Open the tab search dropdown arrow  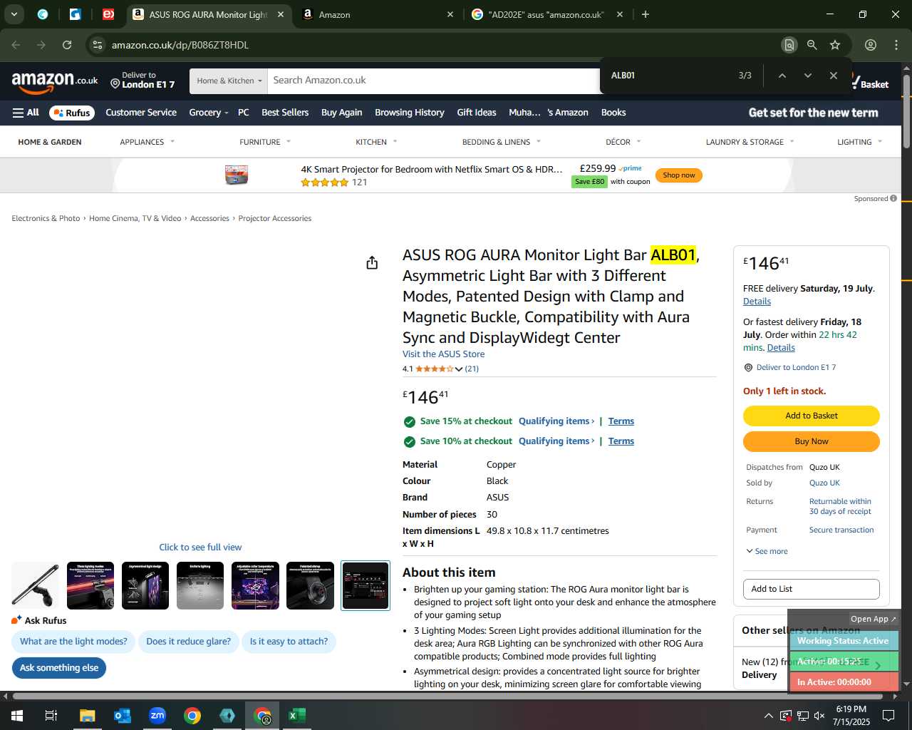click(x=14, y=14)
